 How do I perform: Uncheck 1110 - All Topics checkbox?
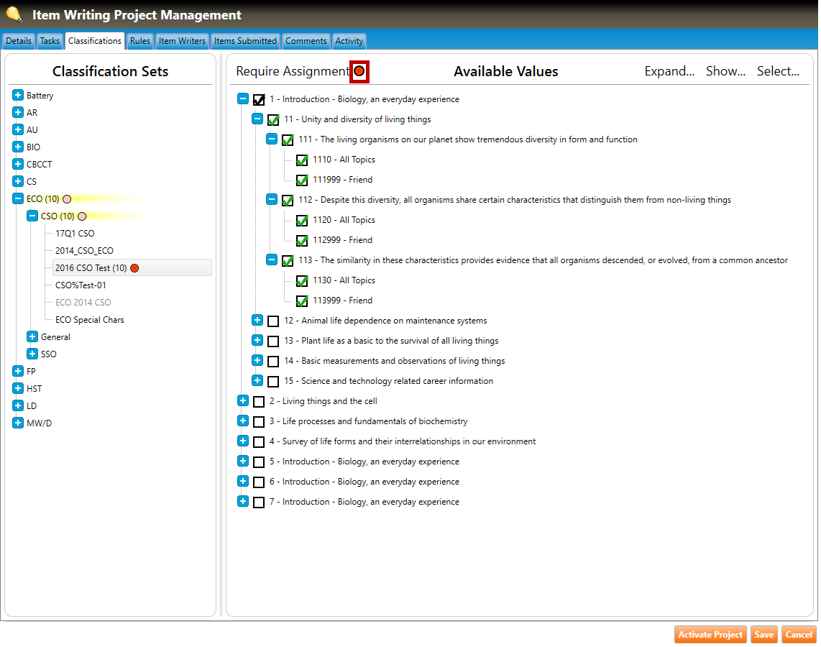pos(302,160)
